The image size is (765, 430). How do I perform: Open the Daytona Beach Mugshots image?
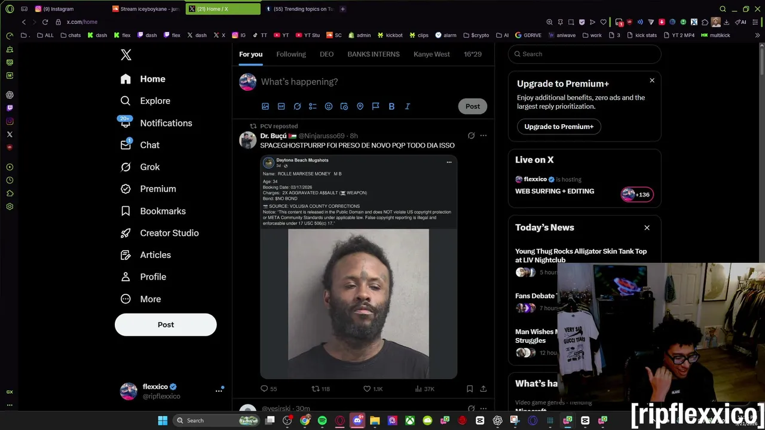click(359, 266)
